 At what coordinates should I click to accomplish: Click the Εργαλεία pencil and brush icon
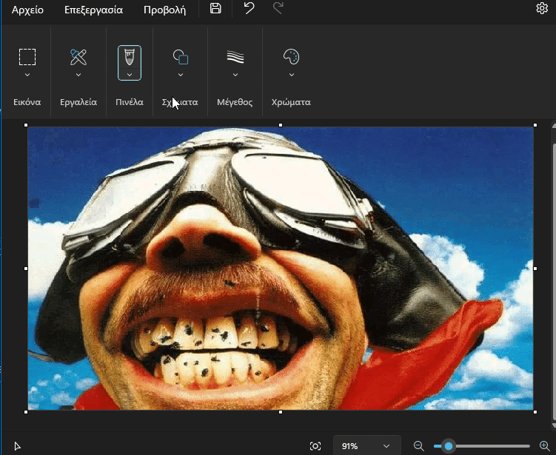[78, 57]
